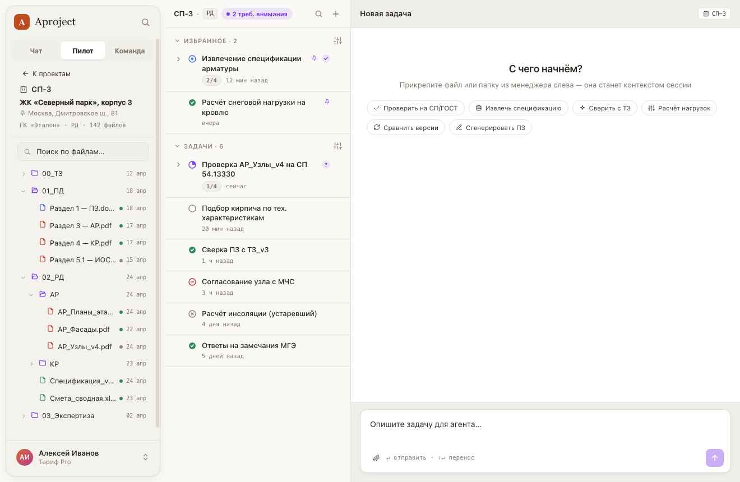Expand the 00_ТЗ folder
740x482 pixels.
(x=24, y=174)
